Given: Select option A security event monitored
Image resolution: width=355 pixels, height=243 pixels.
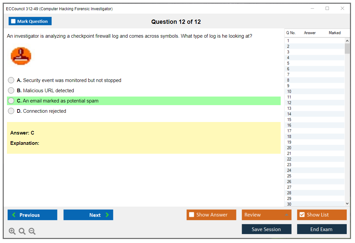Looking at the screenshot, I should 11,80.
